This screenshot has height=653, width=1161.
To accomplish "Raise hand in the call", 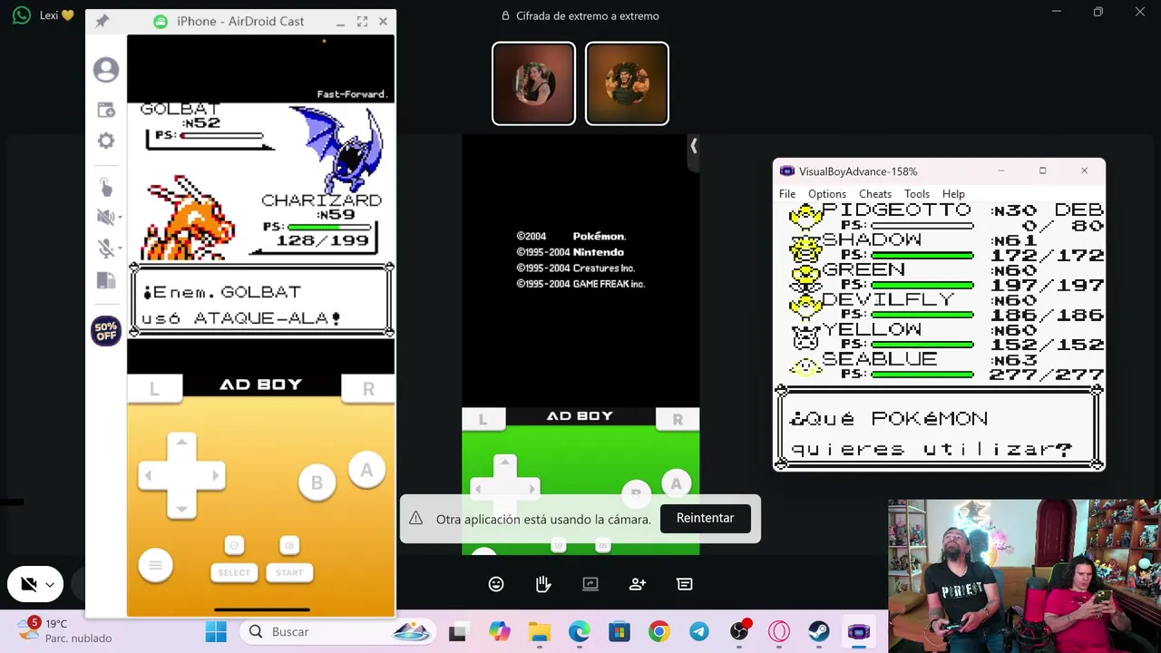I will (x=543, y=584).
